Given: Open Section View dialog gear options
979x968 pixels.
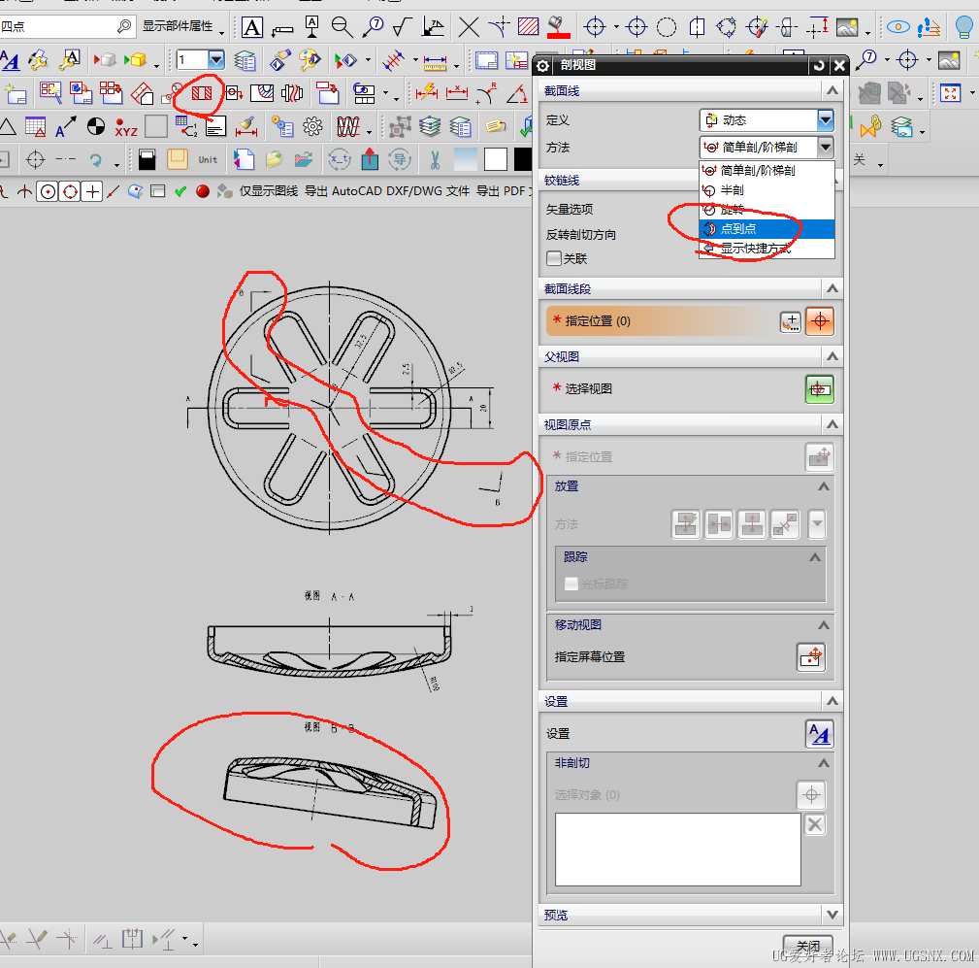Looking at the screenshot, I should (x=542, y=65).
